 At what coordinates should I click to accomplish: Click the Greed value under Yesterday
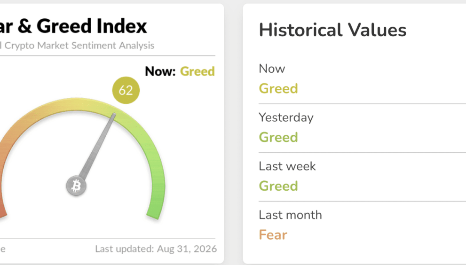coord(278,137)
